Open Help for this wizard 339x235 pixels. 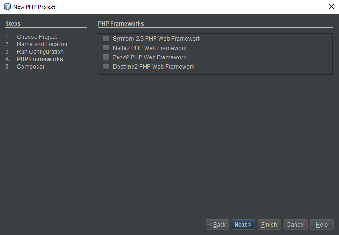tap(322, 225)
